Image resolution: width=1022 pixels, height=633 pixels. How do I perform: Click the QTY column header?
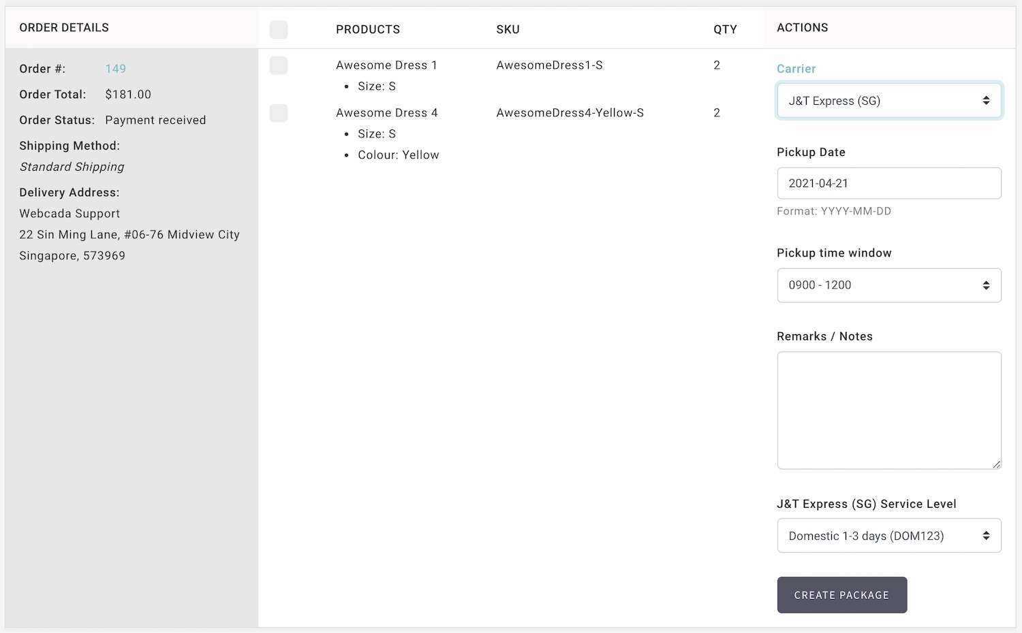[725, 29]
